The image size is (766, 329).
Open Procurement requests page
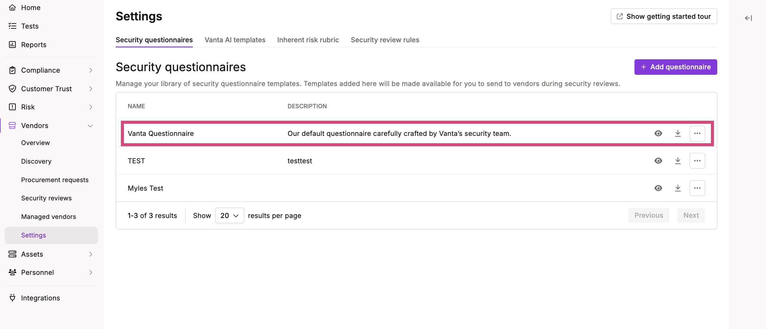55,180
